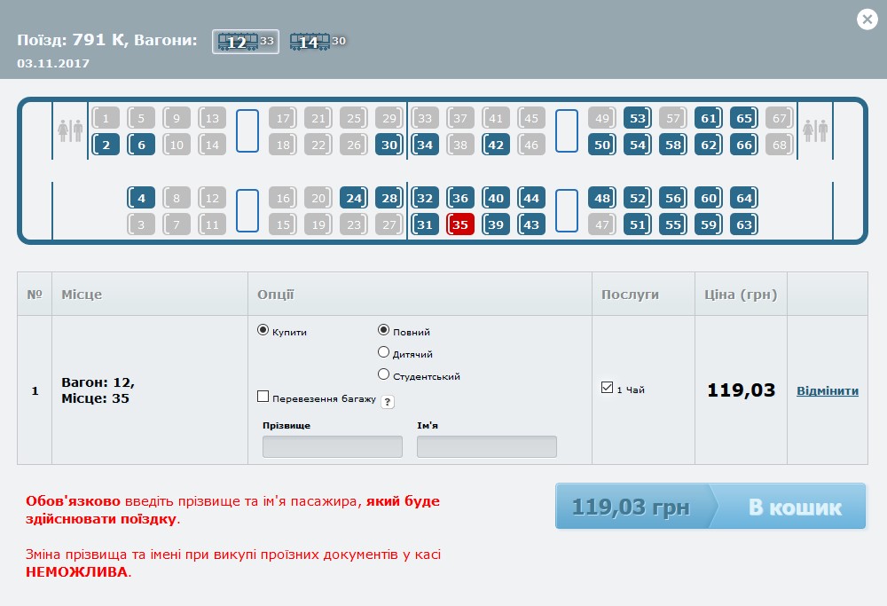Viewport: 887px width, 606px height.
Task: Choose available seat 2
Action: (106, 145)
